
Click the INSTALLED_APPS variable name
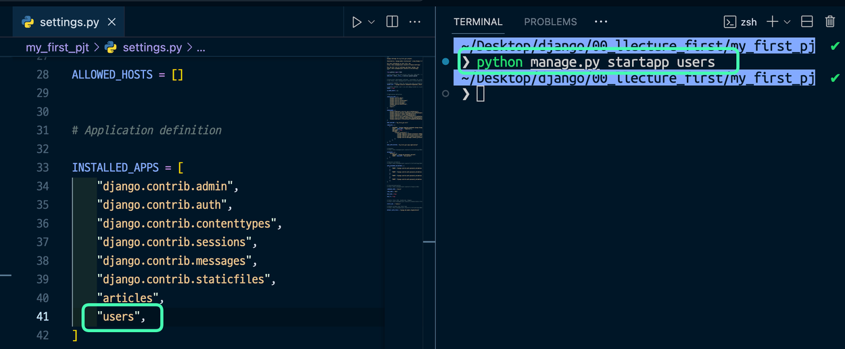pyautogui.click(x=115, y=167)
